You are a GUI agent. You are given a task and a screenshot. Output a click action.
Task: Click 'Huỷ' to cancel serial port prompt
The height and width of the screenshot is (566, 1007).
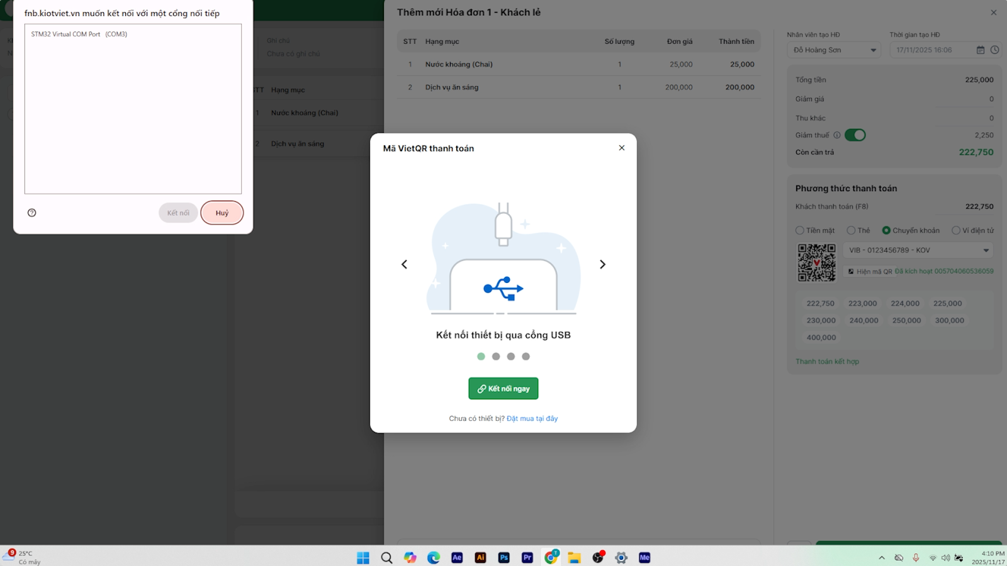[x=222, y=213]
